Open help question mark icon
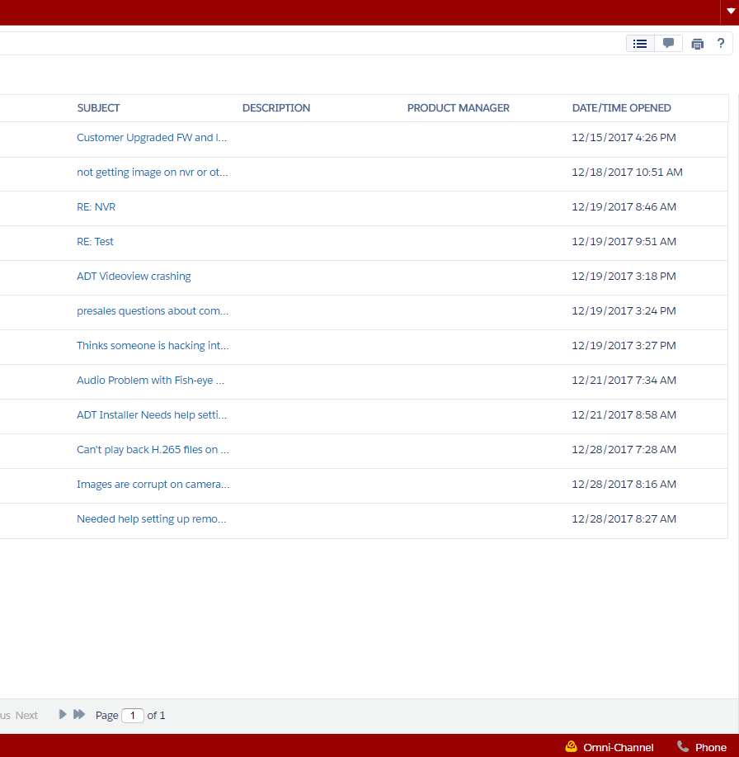 (721, 44)
